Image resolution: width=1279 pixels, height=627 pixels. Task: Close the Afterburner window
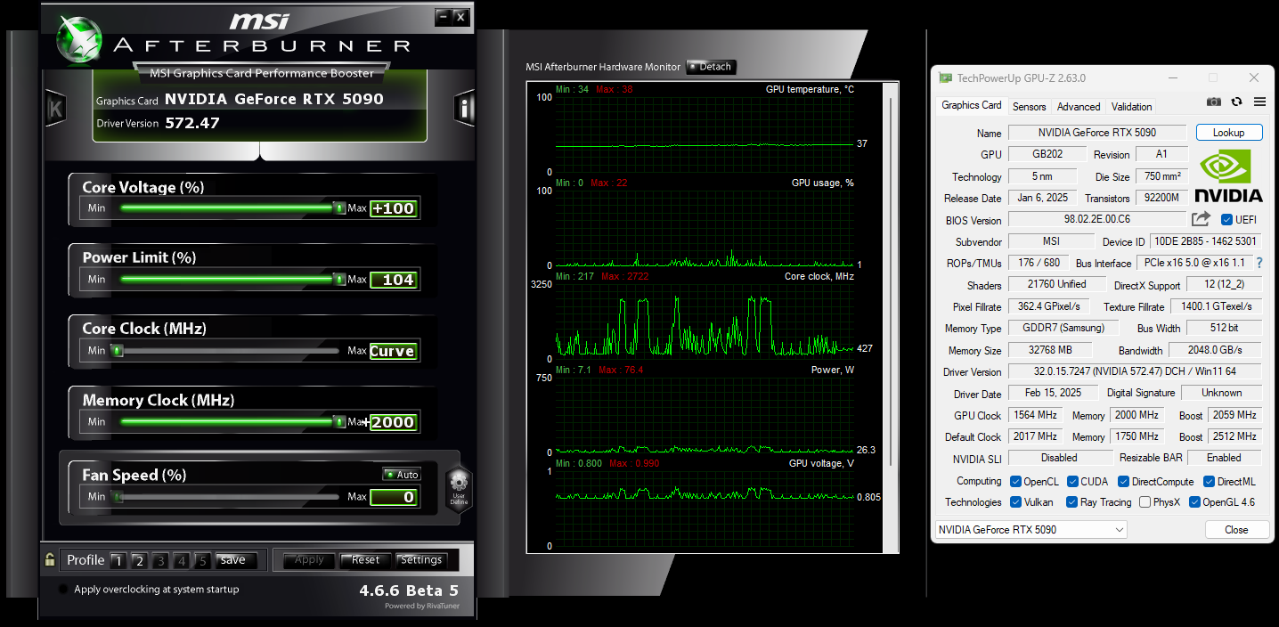(x=460, y=17)
